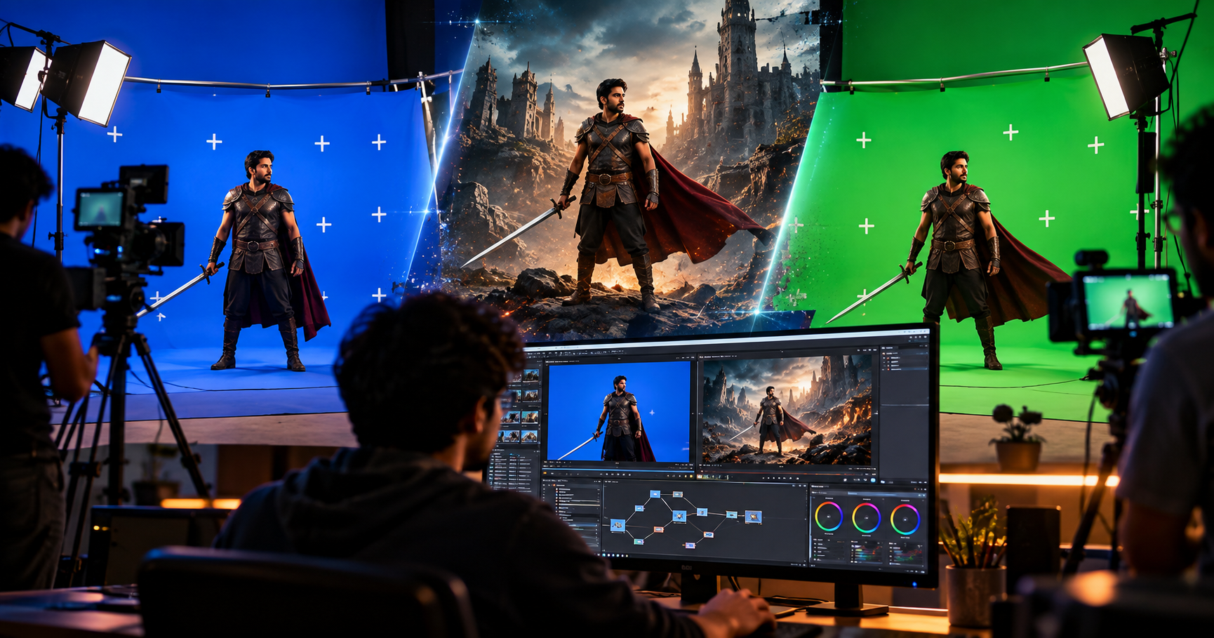This screenshot has width=1214, height=638.
Task: Select the large input node at graph's left end
Action: click(x=618, y=526)
